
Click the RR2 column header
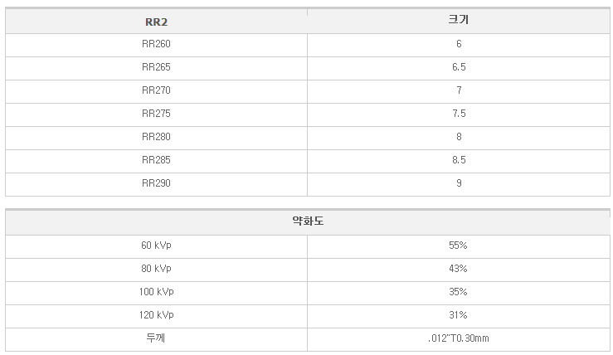tap(157, 22)
